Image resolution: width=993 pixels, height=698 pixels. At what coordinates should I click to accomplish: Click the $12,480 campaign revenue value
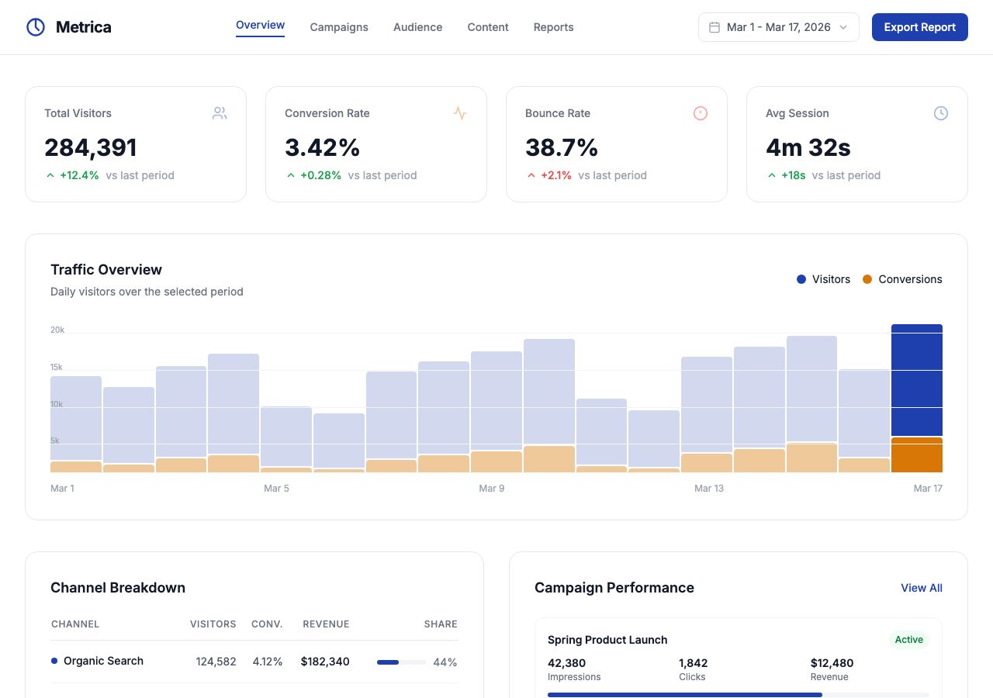point(832,663)
